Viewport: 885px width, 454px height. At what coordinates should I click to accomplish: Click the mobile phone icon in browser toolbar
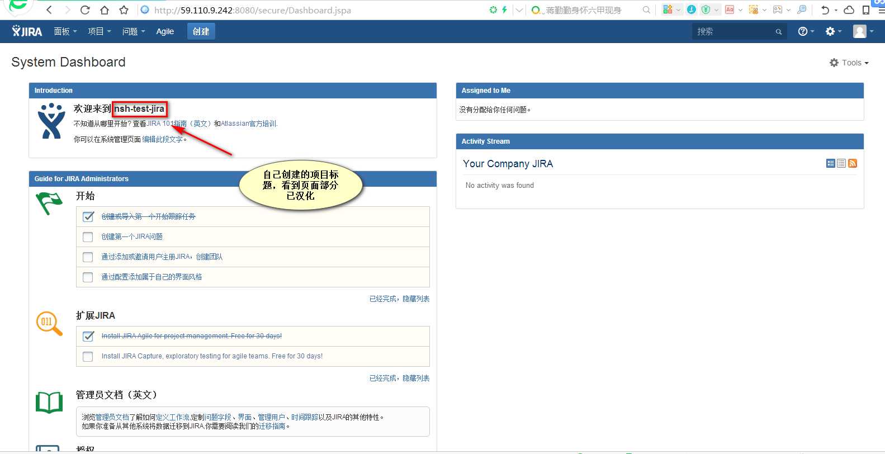pos(866,10)
